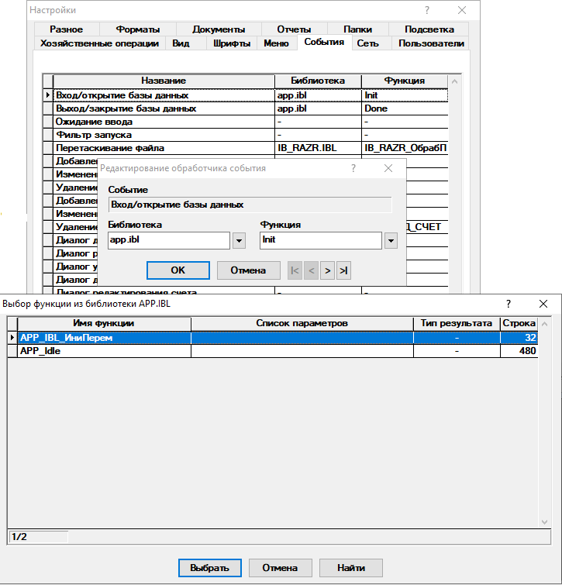
Task: Click Отмена in the function selection dialog
Action: click(x=280, y=568)
